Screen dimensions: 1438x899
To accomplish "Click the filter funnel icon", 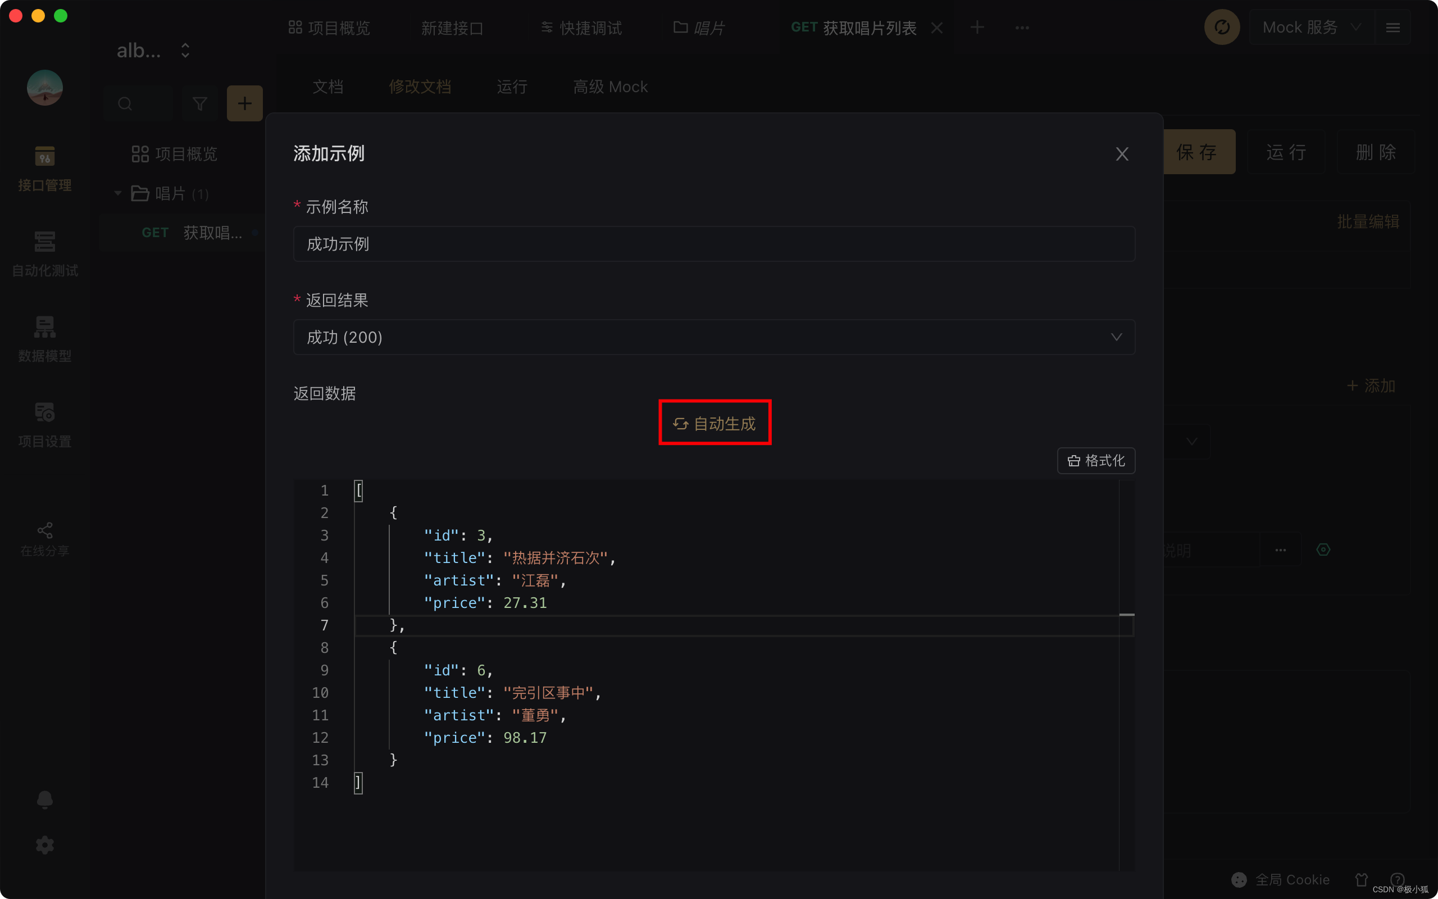I will (x=199, y=104).
